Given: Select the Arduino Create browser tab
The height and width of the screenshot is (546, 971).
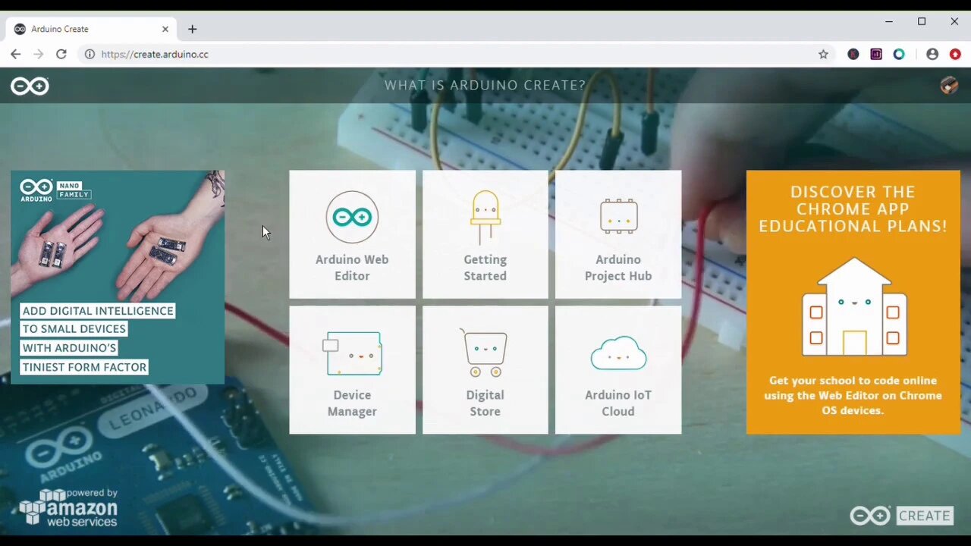Looking at the screenshot, I should point(92,29).
